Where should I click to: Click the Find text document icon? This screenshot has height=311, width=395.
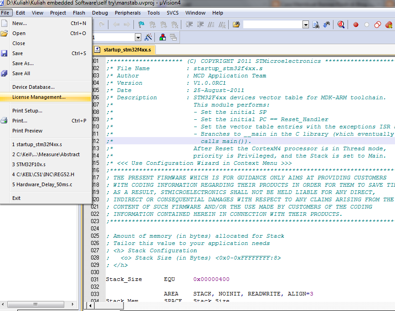pos(316,25)
